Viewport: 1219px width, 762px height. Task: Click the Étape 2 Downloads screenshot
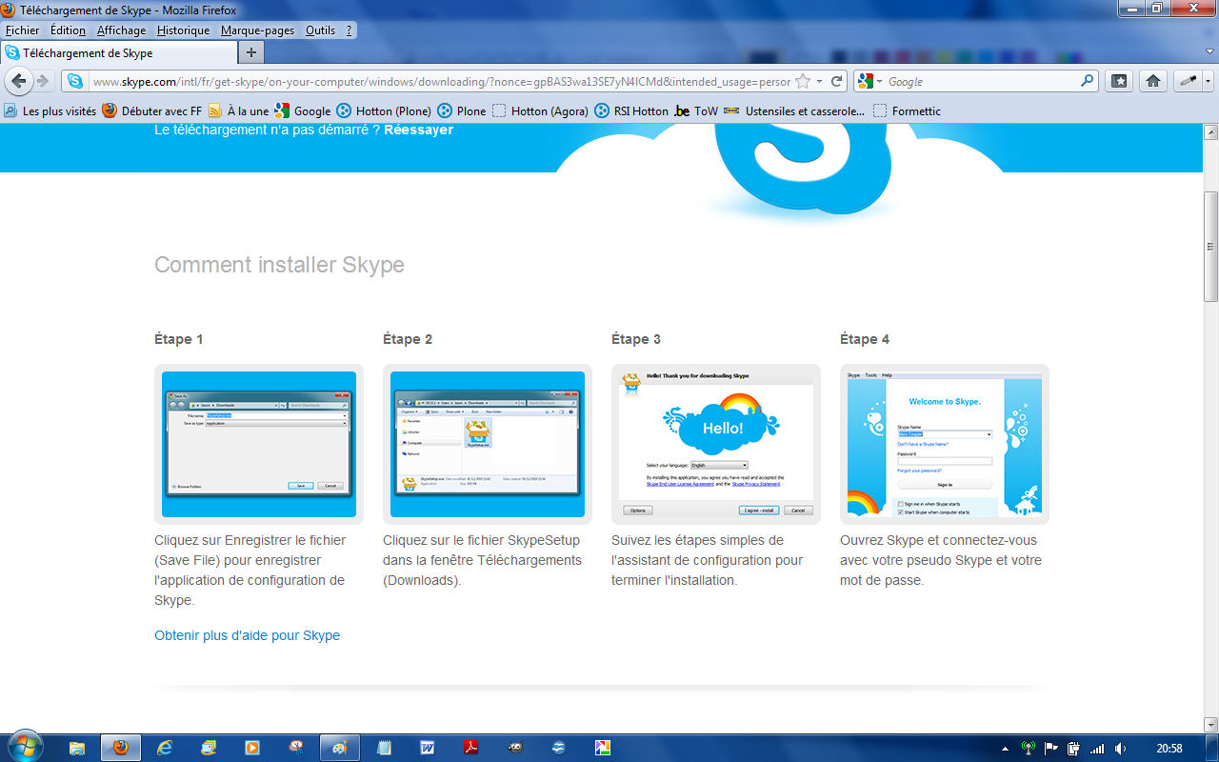pyautogui.click(x=488, y=444)
